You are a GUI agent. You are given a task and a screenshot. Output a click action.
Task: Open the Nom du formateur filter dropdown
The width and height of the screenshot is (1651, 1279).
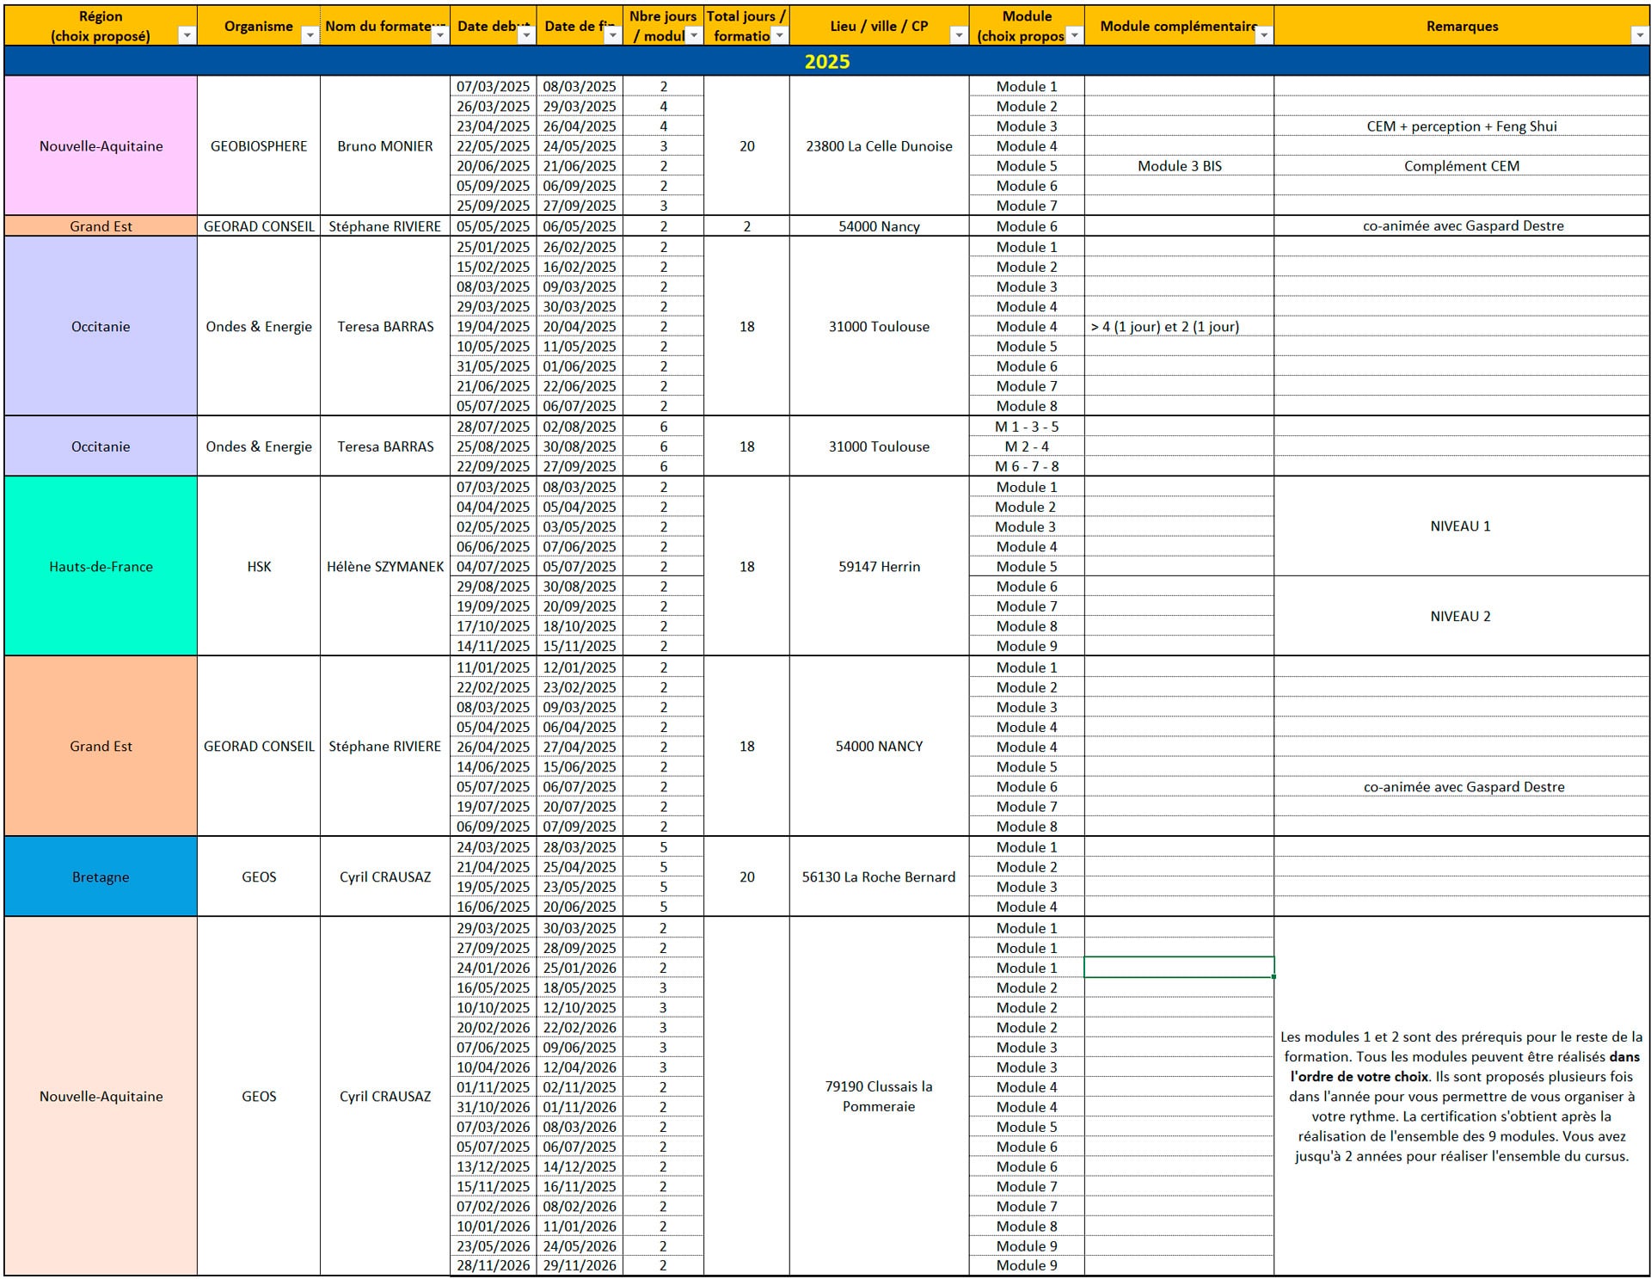[x=439, y=35]
